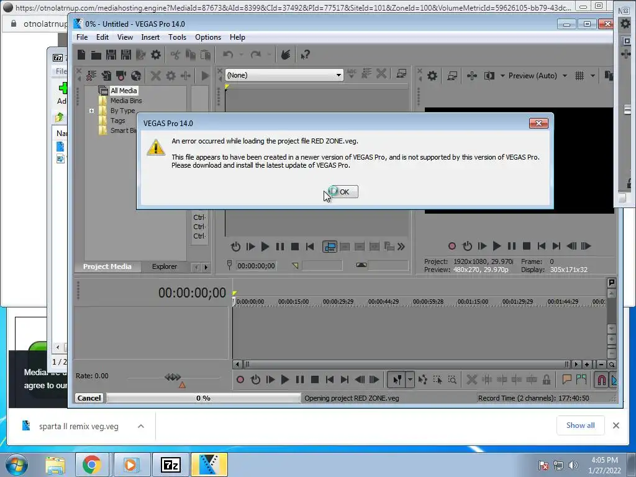Select the Tags folder in tree

117,120
